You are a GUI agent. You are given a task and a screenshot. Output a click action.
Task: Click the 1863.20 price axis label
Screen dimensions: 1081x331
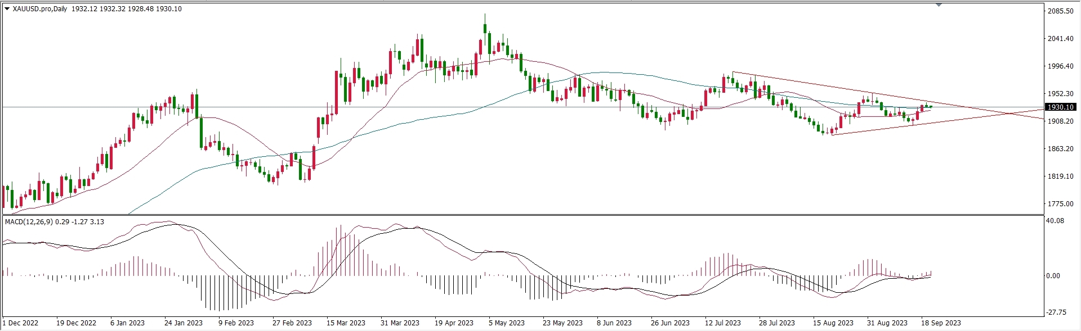1060,149
